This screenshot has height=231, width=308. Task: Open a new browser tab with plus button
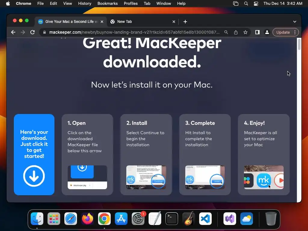pyautogui.click(x=185, y=22)
